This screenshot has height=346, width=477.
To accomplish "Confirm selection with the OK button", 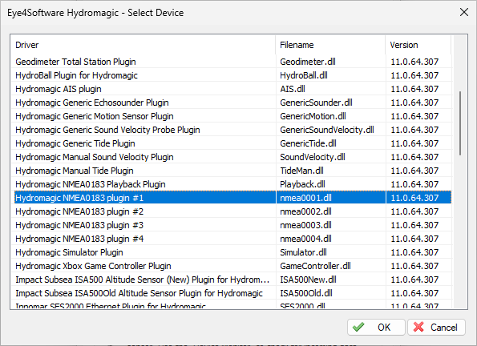I will 376,327.
